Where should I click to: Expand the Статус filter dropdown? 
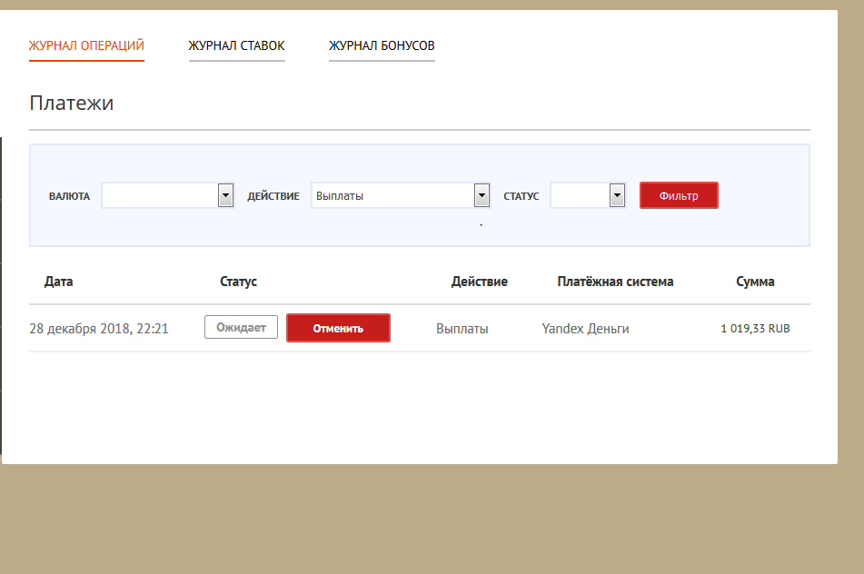click(588, 195)
